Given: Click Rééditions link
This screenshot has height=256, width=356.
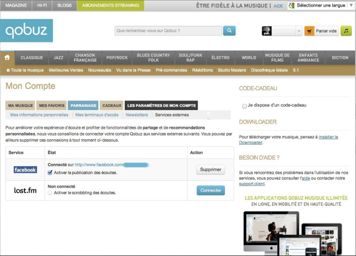Looking at the screenshot, I should (x=202, y=70).
